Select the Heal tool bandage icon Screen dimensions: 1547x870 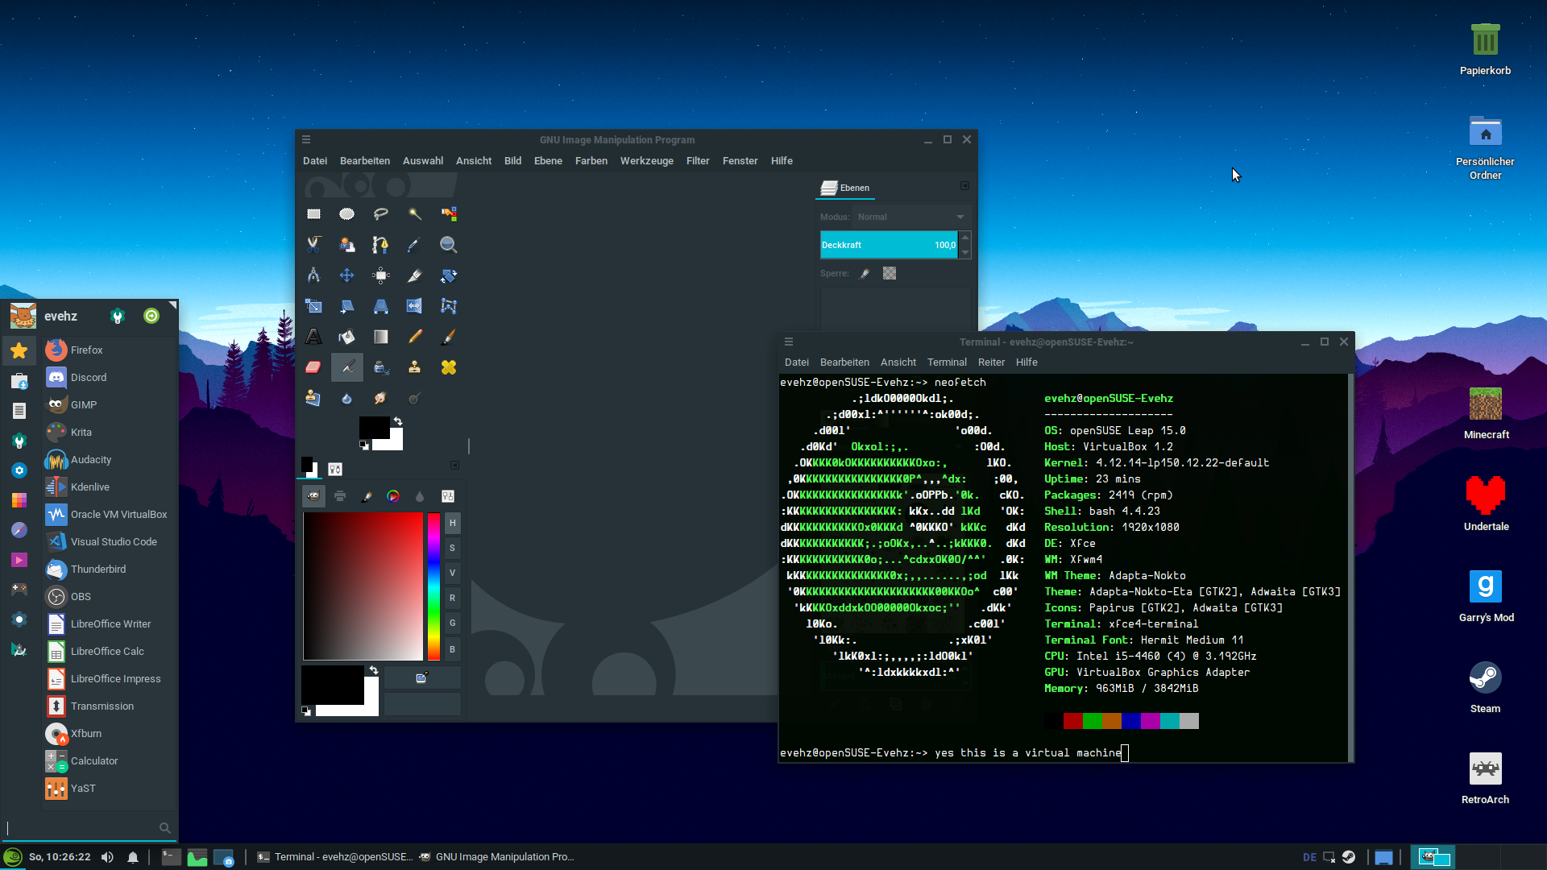pyautogui.click(x=449, y=367)
